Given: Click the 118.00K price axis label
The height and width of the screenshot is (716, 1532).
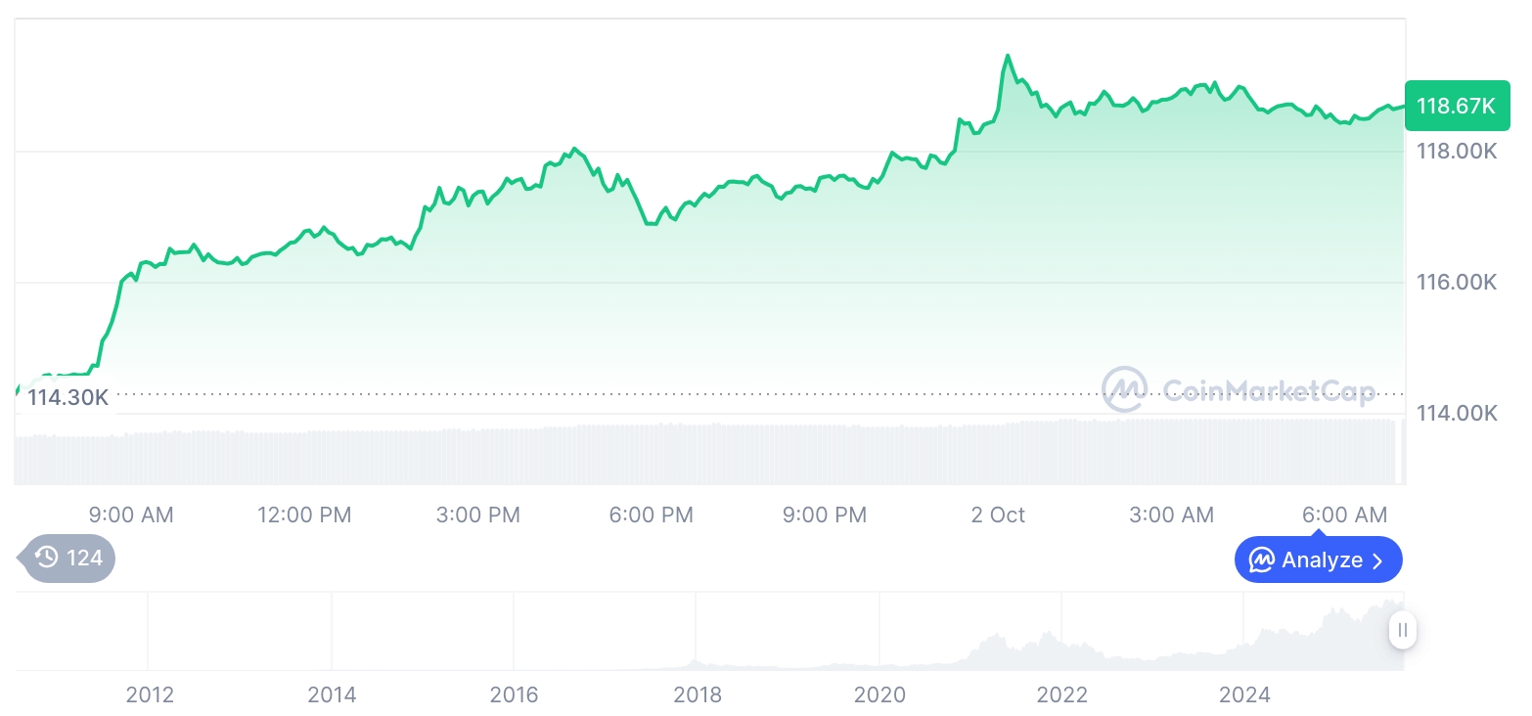Looking at the screenshot, I should point(1457,152).
